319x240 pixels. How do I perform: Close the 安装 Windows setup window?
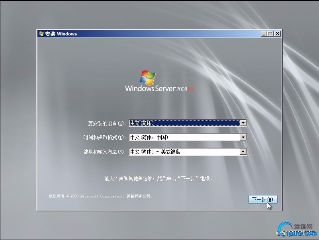277,34
